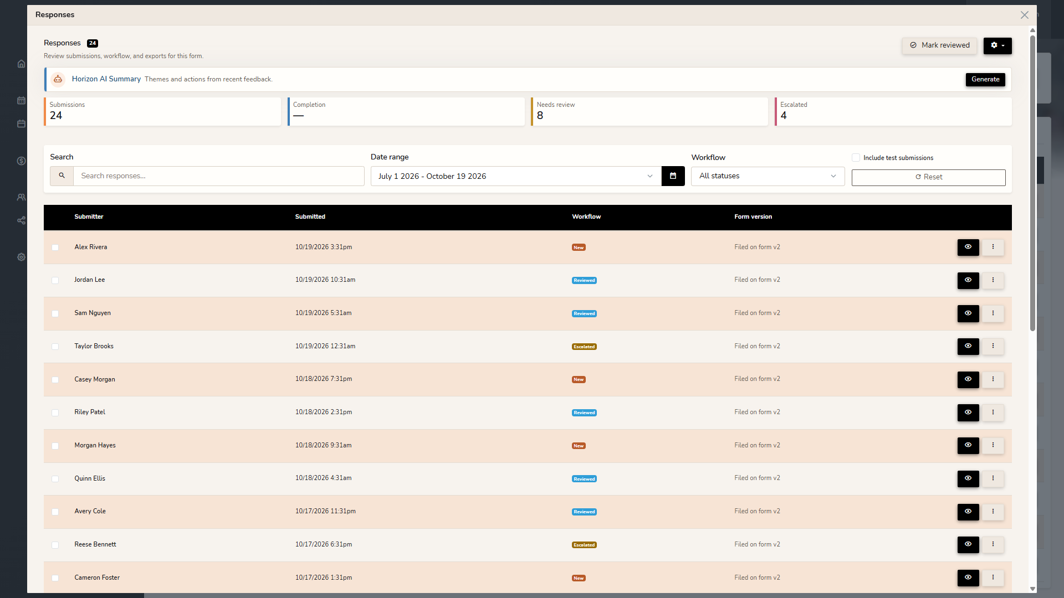Open Jordan Lee row's three-dot menu
Screen dimensions: 1064x598
(993, 280)
